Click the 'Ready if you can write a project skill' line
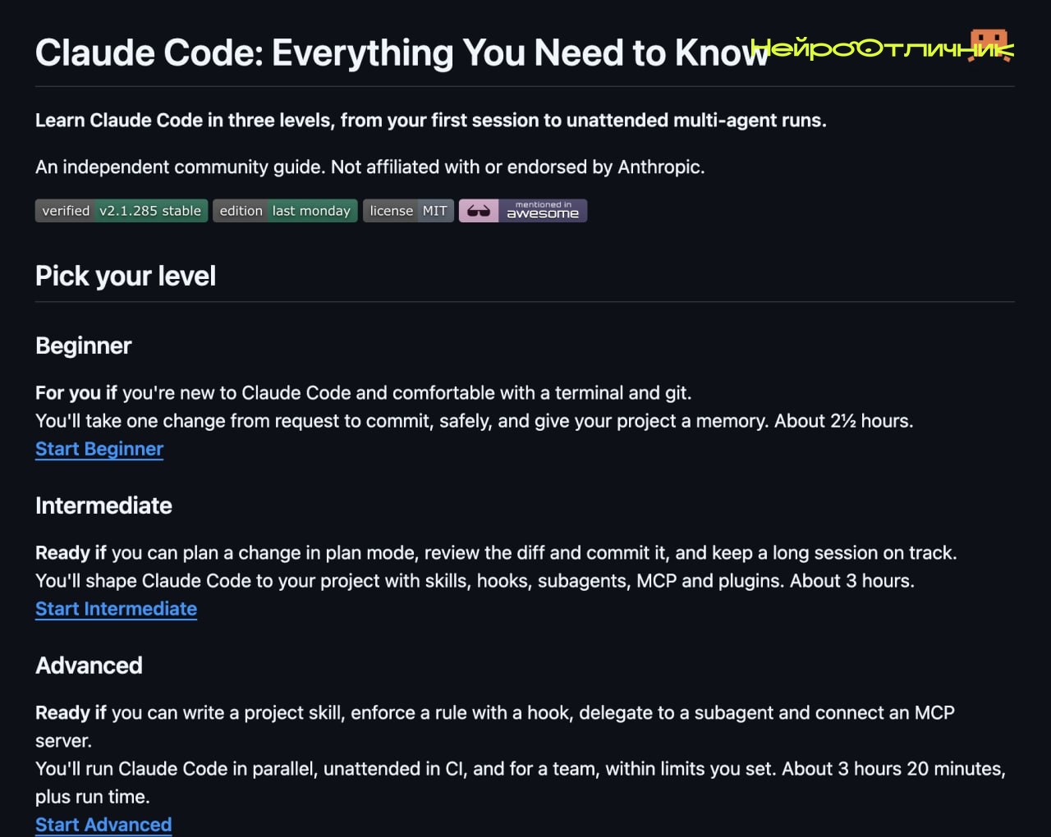The image size is (1051, 837). coord(495,726)
